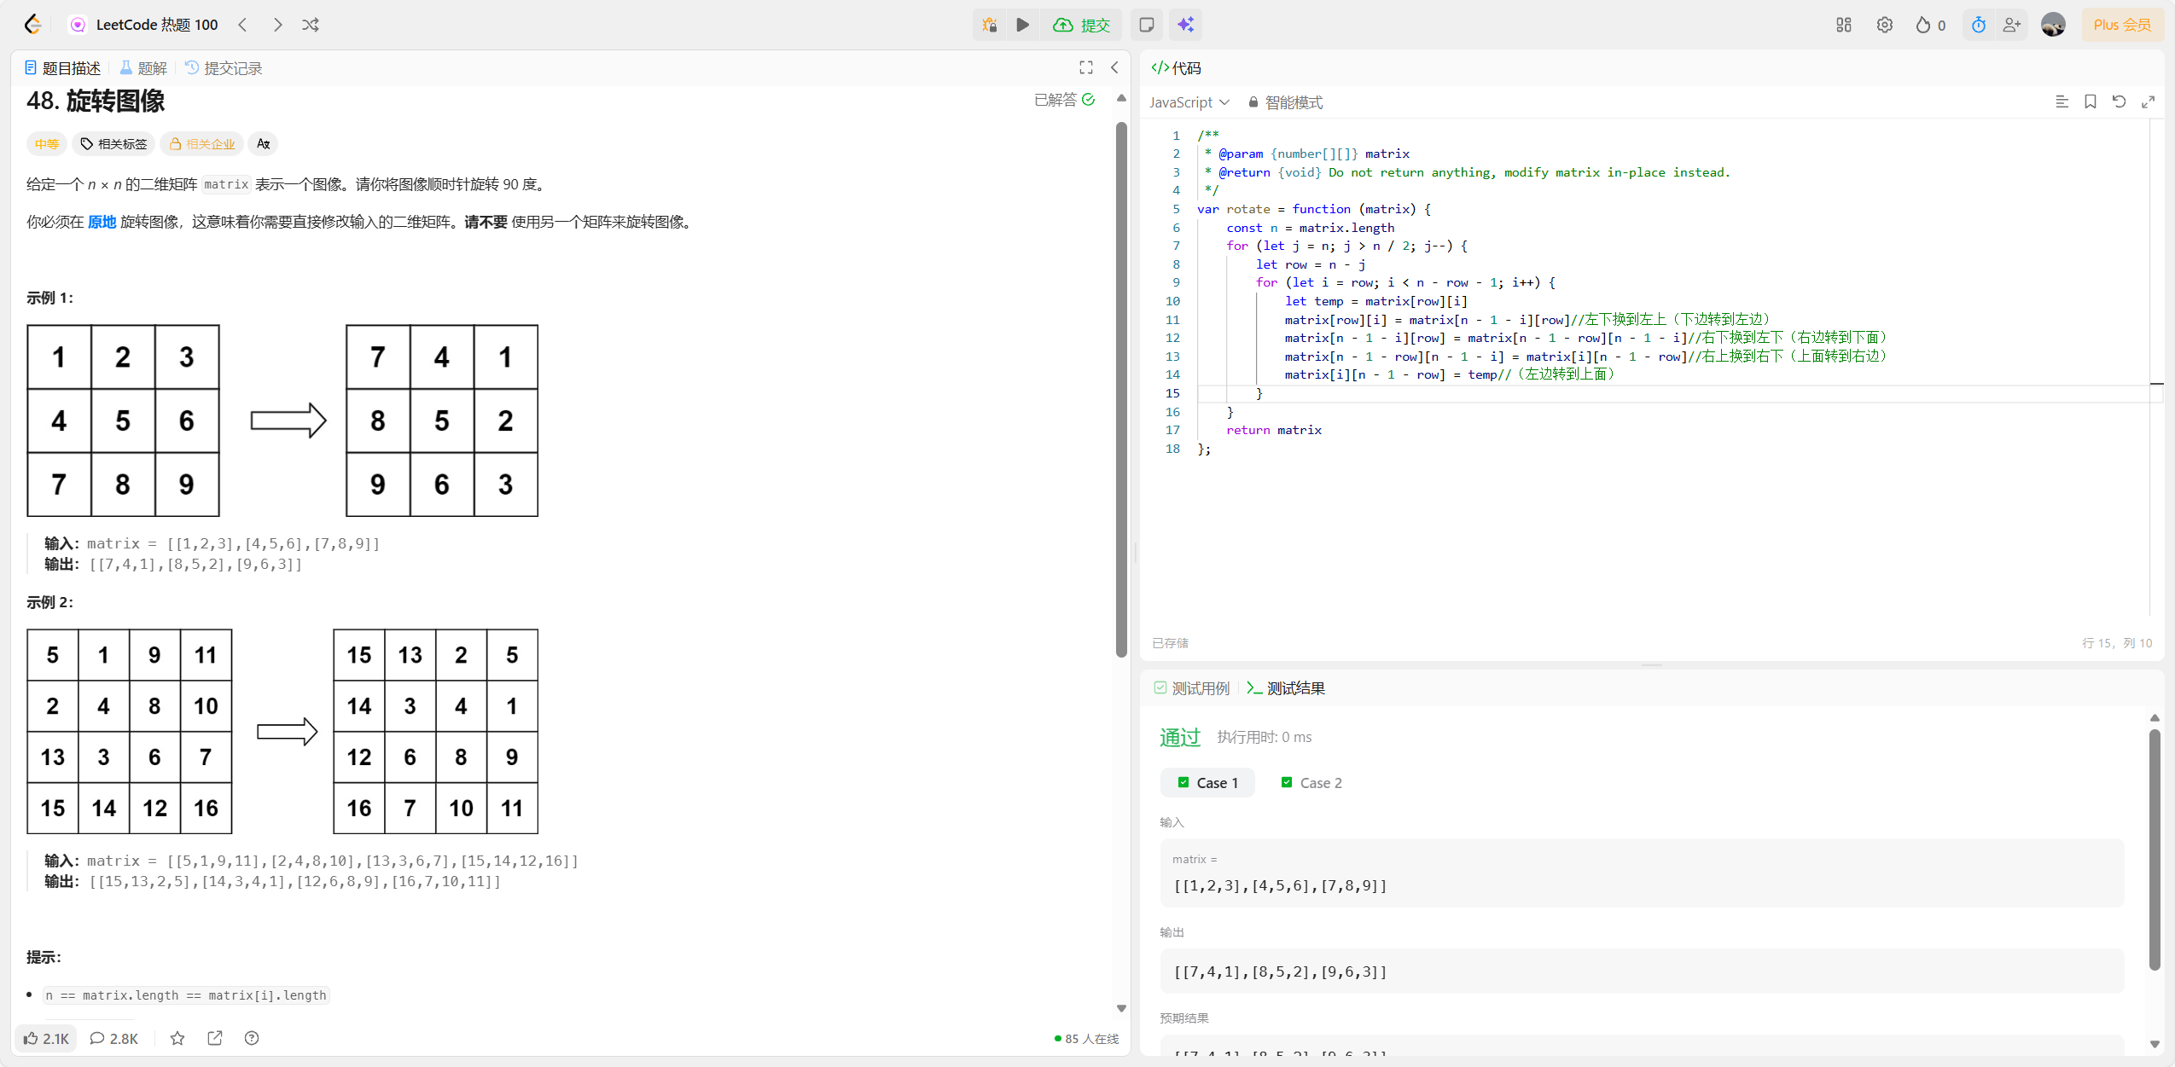Open the AI sparkle assistant icon
This screenshot has height=1067, width=2175.
pos(1185,25)
